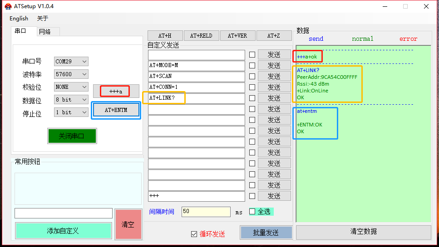
Task: Click the +++a command button
Action: (x=116, y=91)
